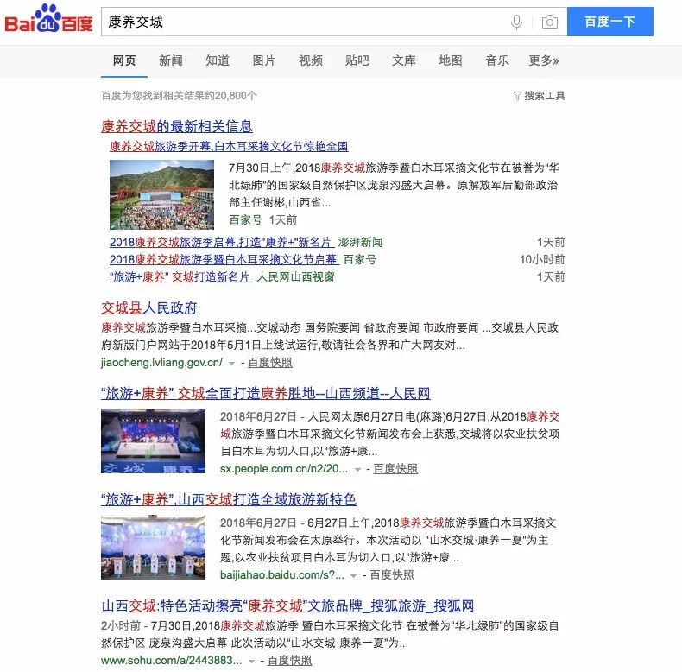Expand dropdown arrow next to jiaocheng.lvliang.gov.cn
682x672 pixels.
click(232, 364)
